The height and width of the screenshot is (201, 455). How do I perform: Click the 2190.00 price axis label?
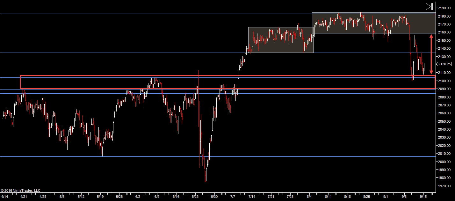click(x=444, y=8)
